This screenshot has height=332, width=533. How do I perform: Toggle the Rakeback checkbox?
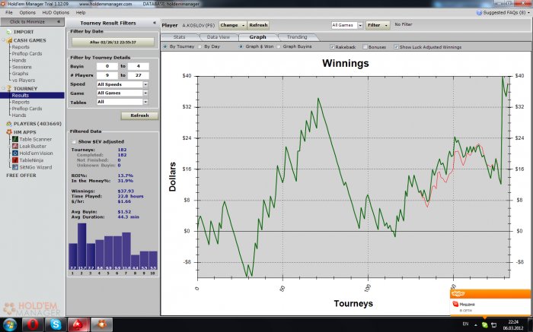(x=333, y=47)
